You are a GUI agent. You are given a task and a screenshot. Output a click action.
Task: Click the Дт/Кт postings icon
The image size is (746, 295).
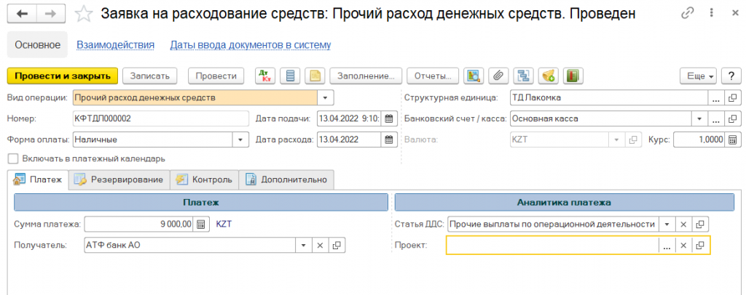[264, 76]
